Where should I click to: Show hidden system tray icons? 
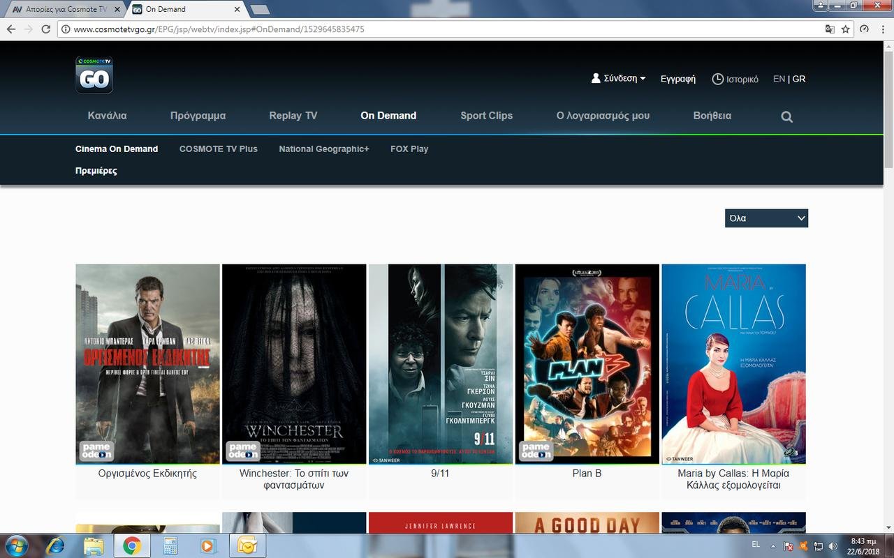773,546
